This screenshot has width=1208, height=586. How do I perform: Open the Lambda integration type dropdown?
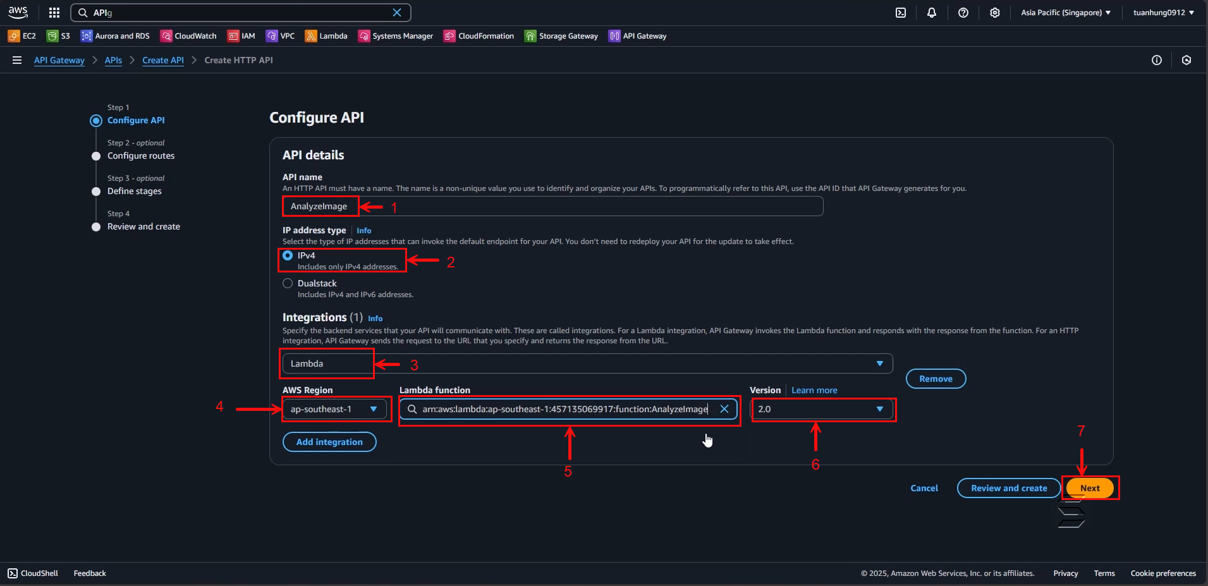tap(587, 363)
